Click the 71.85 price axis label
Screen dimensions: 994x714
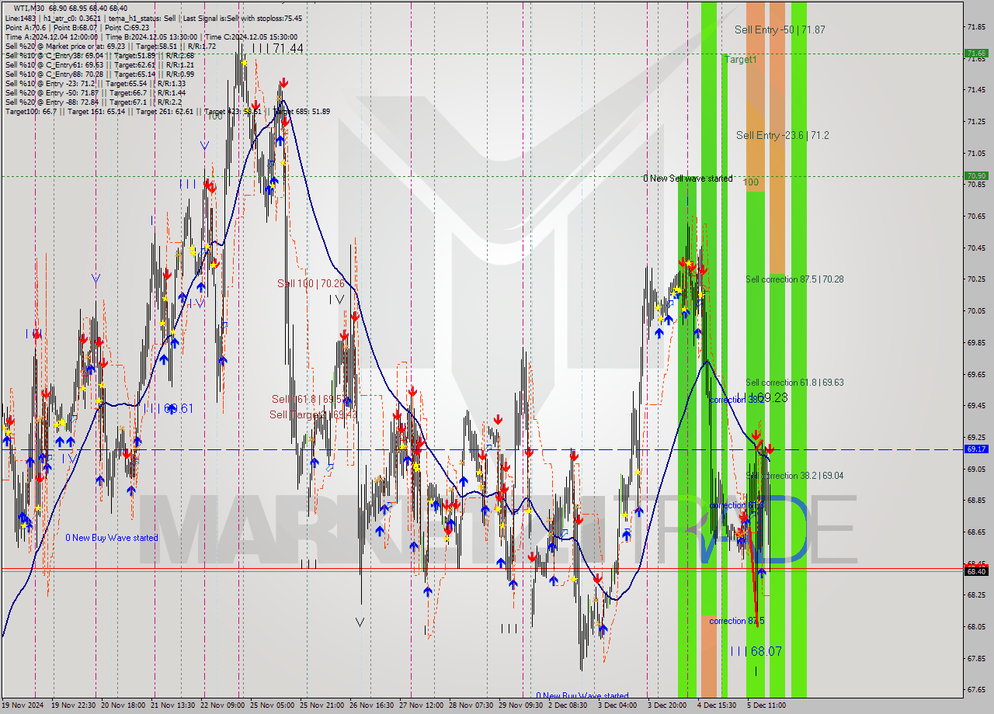tap(976, 27)
